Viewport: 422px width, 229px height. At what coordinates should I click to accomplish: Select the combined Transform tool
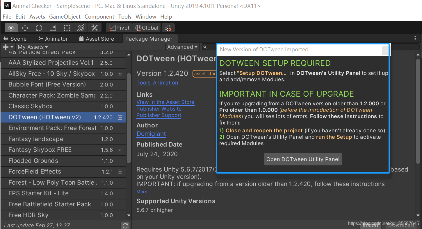click(81, 28)
